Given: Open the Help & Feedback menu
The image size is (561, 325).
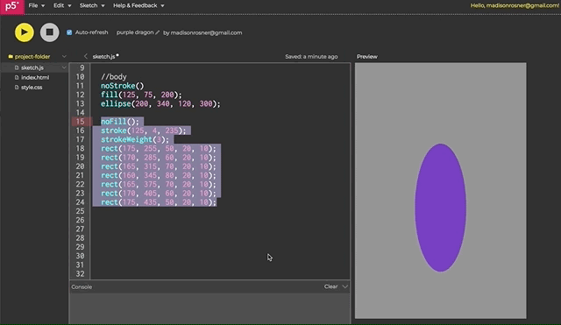Looking at the screenshot, I should (x=138, y=5).
